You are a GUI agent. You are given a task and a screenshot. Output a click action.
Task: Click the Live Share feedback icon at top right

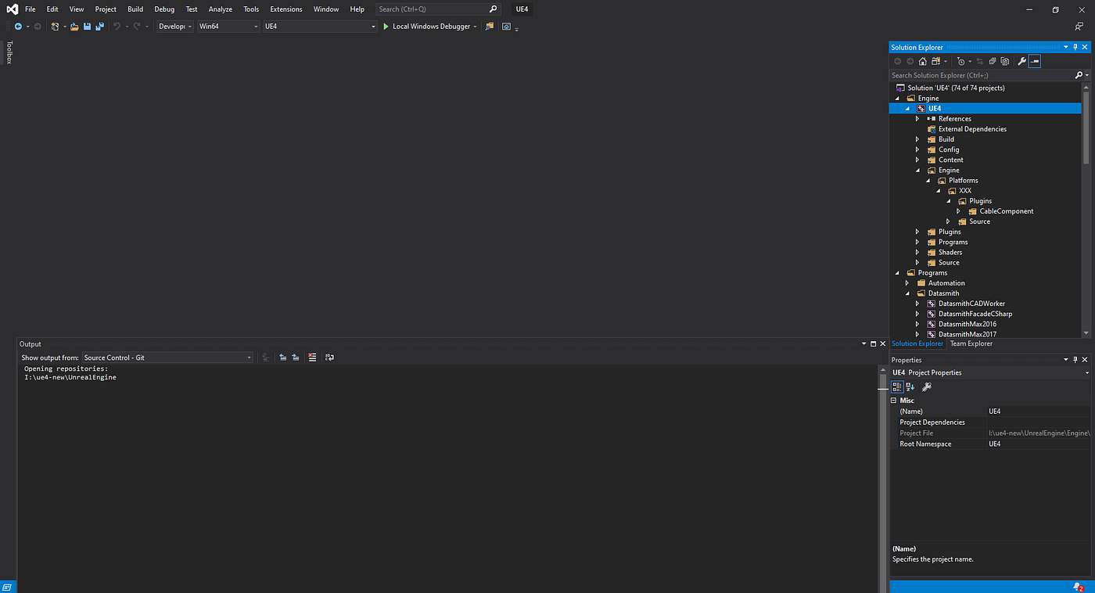pyautogui.click(x=1079, y=27)
